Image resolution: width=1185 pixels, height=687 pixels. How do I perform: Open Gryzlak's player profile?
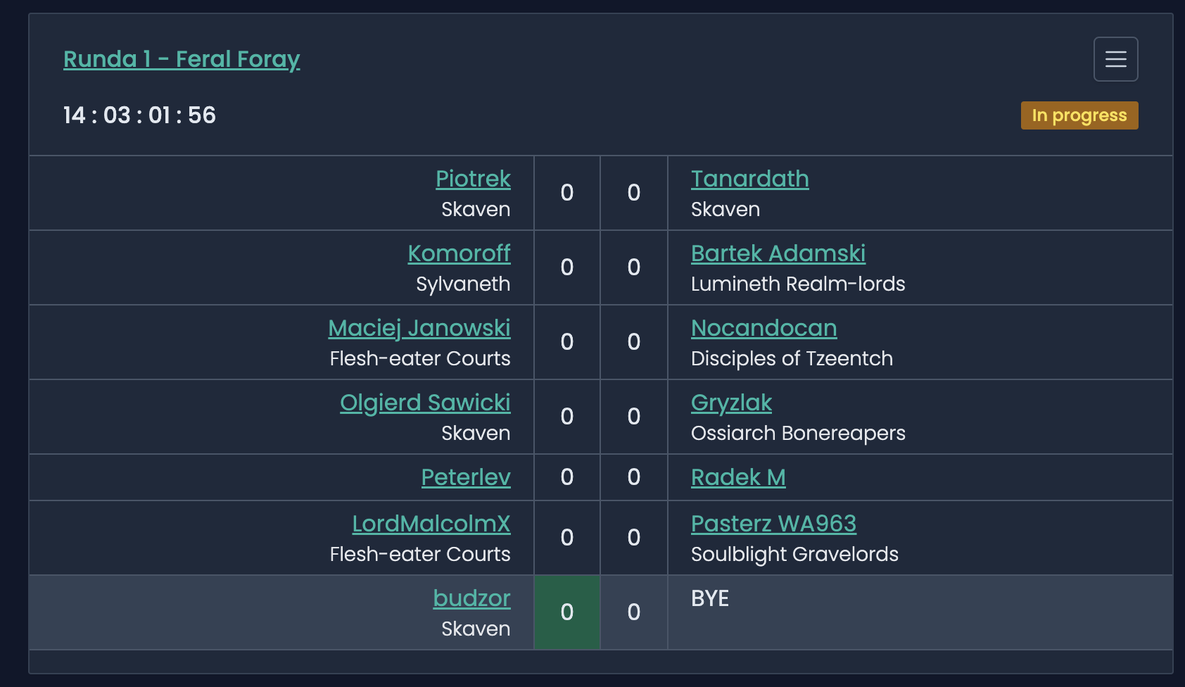(730, 403)
